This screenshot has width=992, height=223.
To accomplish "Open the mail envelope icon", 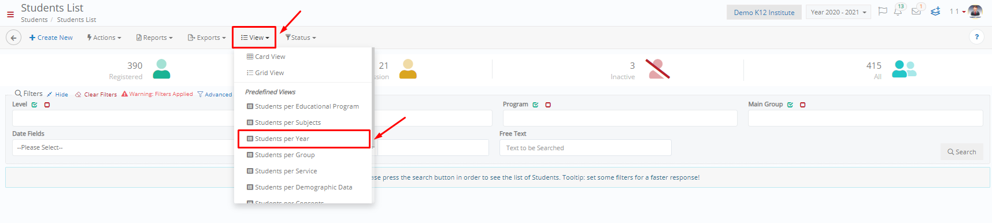I will coord(916,11).
